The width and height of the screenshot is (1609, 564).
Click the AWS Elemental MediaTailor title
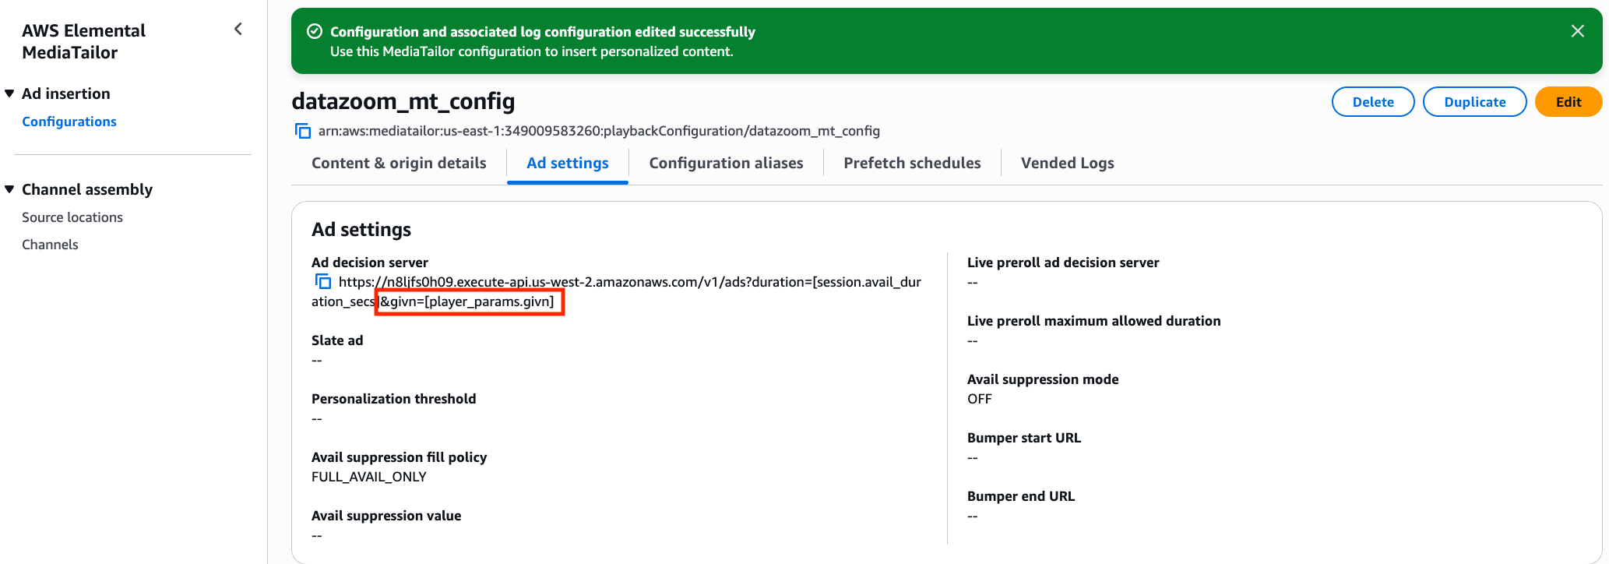(x=83, y=41)
